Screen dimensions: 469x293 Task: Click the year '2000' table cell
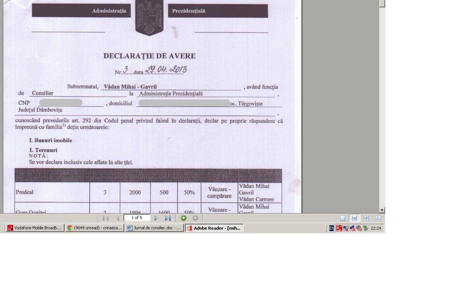coord(135,192)
